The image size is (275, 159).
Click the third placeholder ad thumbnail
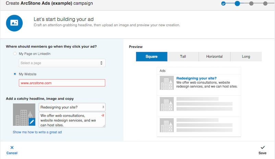pyautogui.click(x=167, y=125)
